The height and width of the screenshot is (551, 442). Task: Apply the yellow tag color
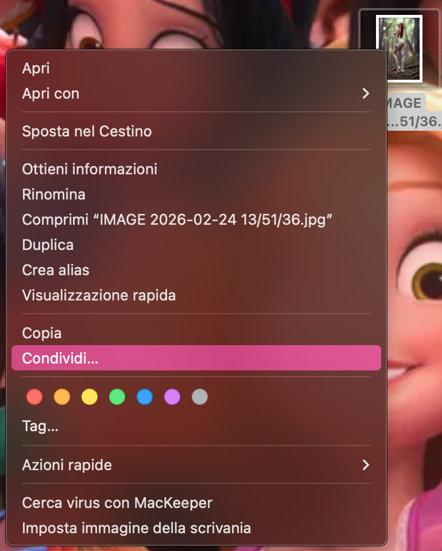(90, 397)
